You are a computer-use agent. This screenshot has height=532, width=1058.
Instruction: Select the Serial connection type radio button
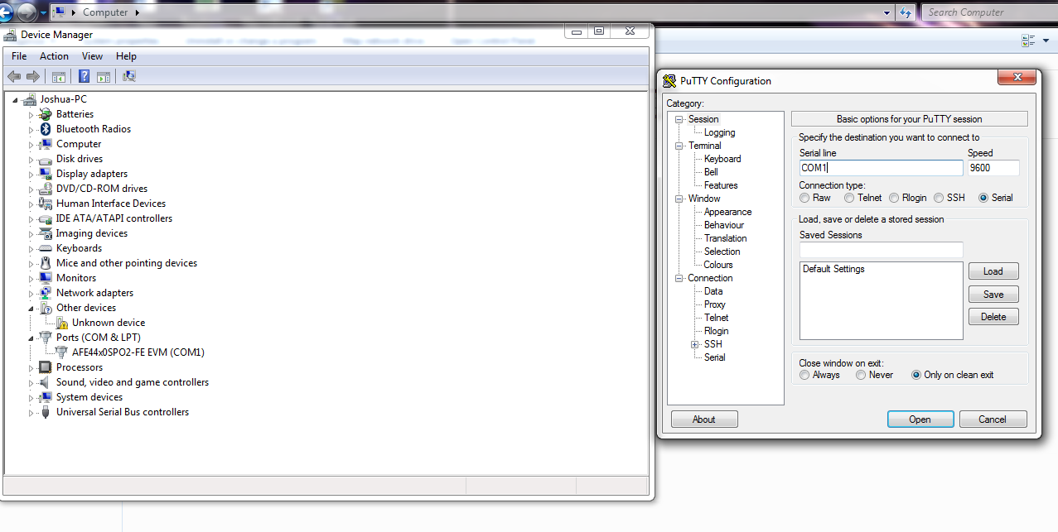(983, 198)
